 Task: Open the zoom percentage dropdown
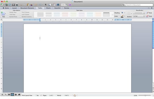(66, 5)
